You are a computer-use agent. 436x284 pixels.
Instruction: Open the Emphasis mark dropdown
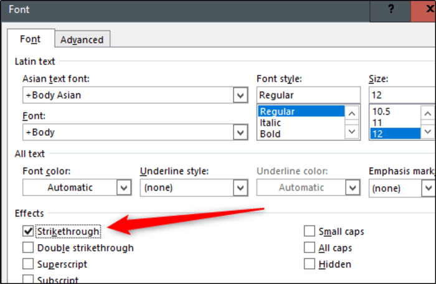pyautogui.click(x=429, y=188)
